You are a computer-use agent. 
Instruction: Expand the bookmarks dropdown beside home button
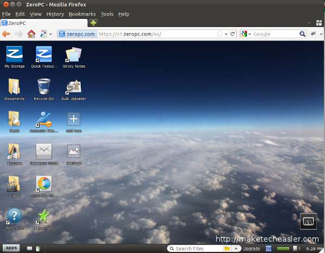pos(50,34)
